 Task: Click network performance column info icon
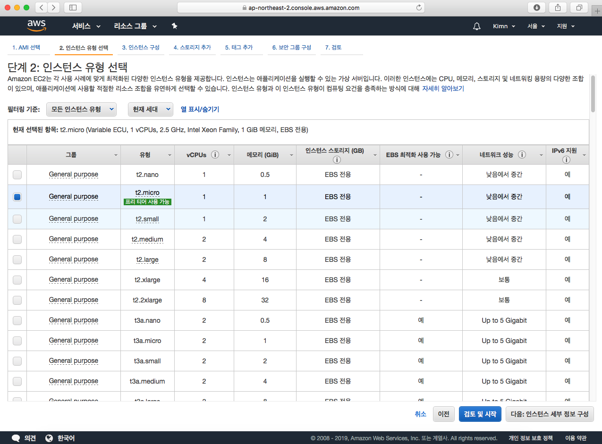click(522, 155)
